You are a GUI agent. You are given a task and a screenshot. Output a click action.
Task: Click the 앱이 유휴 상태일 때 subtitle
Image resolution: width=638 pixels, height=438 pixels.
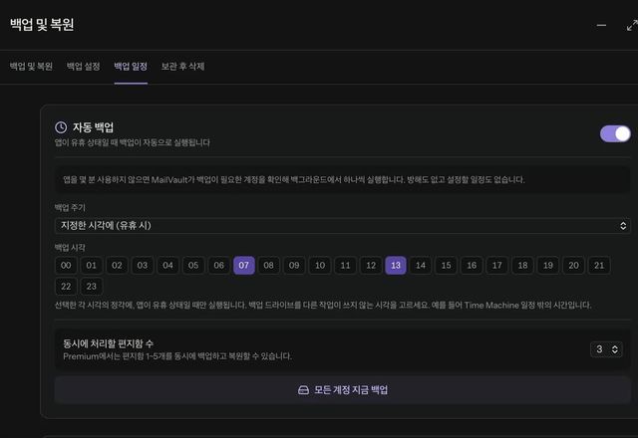[x=133, y=142]
